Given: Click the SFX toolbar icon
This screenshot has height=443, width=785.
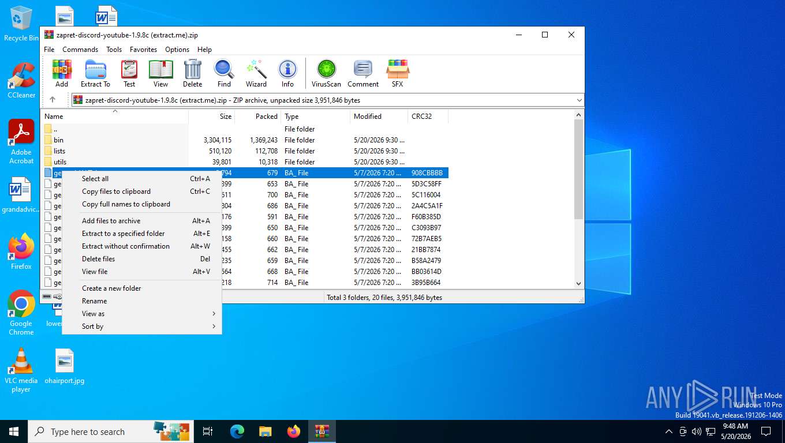Looking at the screenshot, I should coord(398,73).
